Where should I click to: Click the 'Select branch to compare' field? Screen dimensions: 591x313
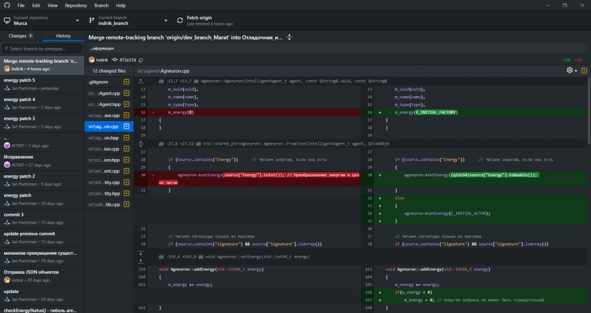click(x=42, y=49)
